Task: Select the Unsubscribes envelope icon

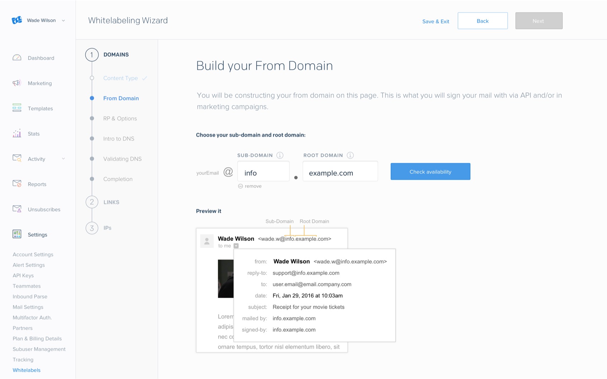Action: [x=16, y=209]
